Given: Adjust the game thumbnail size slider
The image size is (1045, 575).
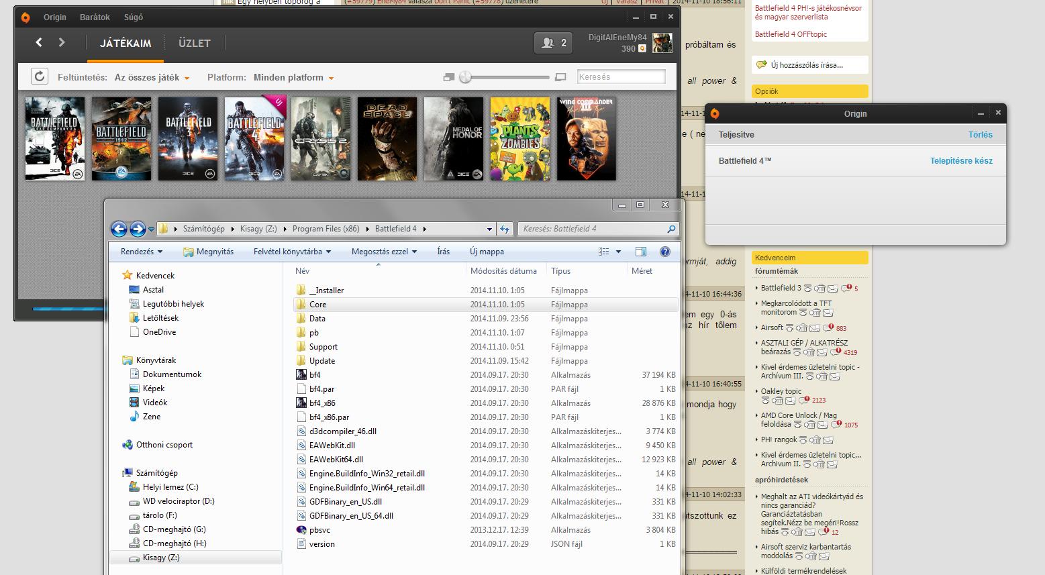Looking at the screenshot, I should 466,78.
